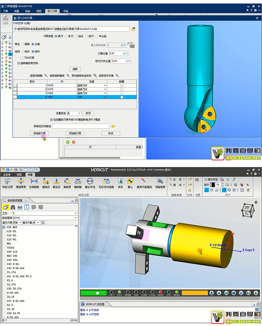Click the 关闭 button in import dialog
Screen dimensions: 262x326
tap(111, 133)
